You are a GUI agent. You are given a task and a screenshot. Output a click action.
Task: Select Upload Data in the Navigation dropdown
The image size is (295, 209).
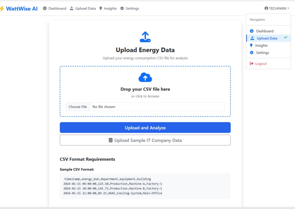[x=269, y=38]
